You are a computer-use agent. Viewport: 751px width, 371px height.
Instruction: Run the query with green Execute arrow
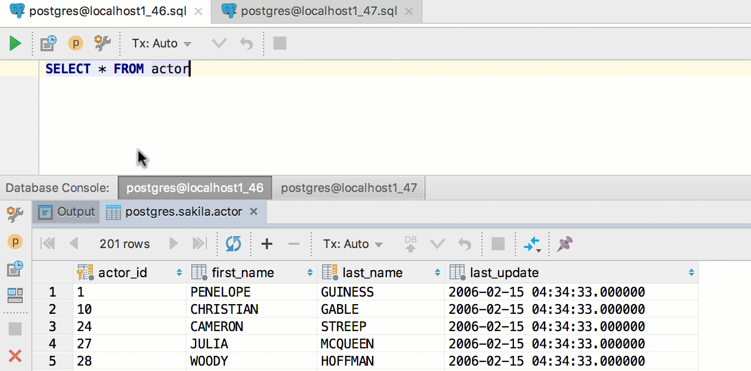15,44
